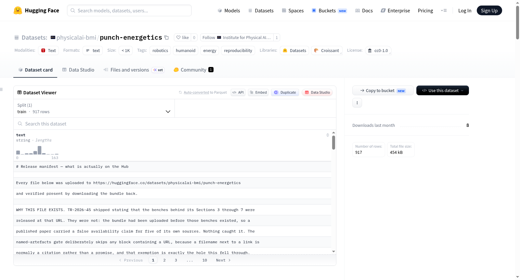Click the follower count 1
Screen dimensions: 520x280
(x=277, y=37)
